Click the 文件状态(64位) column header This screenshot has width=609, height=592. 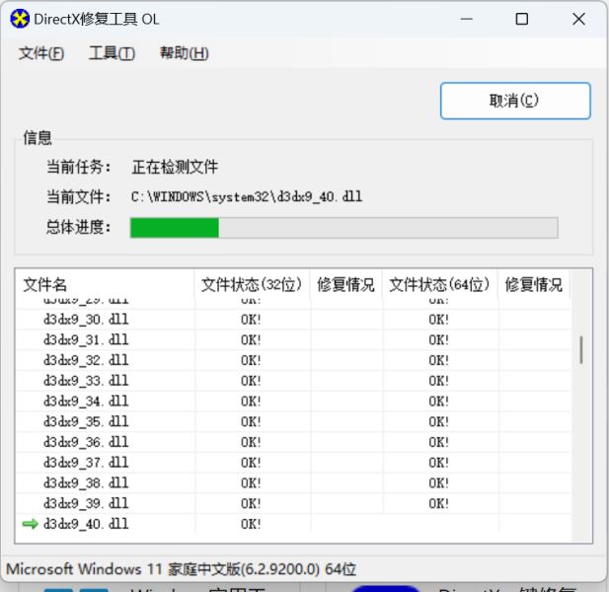(439, 284)
